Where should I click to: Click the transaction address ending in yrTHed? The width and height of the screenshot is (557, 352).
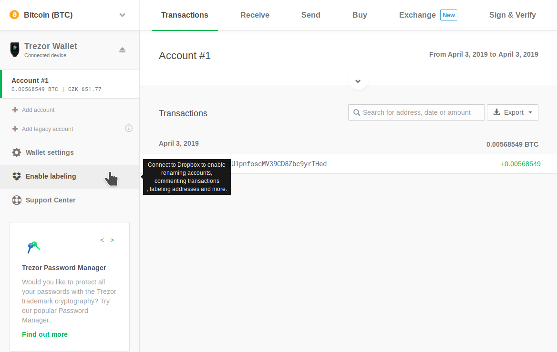[279, 164]
